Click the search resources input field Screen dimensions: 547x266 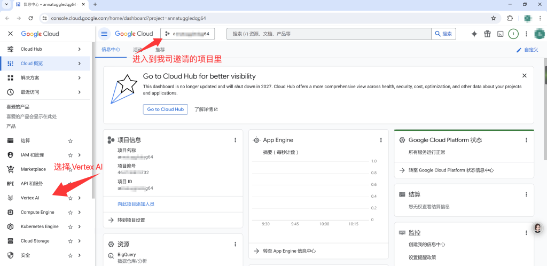tap(329, 34)
